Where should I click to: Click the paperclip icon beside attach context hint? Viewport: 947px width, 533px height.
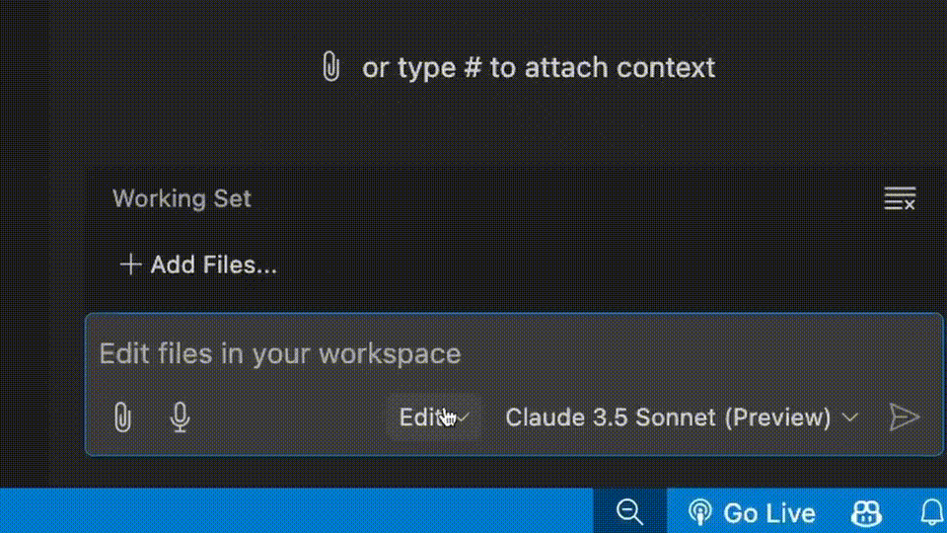point(331,68)
